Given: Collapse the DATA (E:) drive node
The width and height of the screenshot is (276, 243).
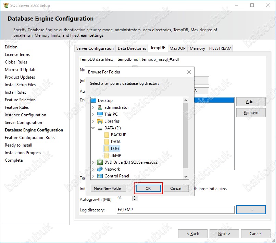Looking at the screenshot, I should click(93, 128).
